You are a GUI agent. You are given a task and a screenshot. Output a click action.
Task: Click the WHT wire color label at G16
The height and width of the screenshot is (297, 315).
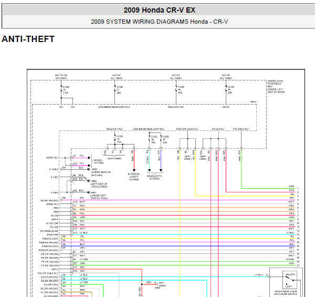pos(82,202)
